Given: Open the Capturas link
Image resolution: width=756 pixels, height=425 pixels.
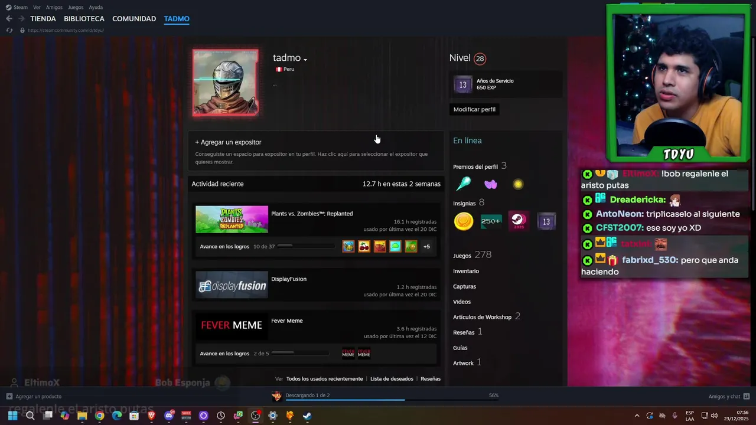Looking at the screenshot, I should tap(464, 286).
